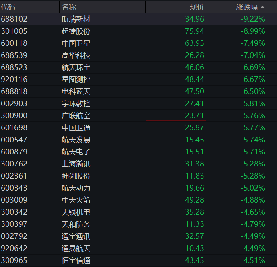Click stock code 003009
Image resolution: width=277 pixels, height=267 pixels.
click(x=14, y=200)
